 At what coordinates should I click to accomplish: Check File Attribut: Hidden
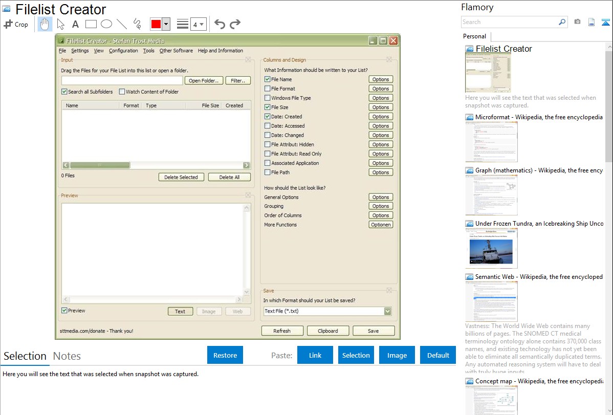(x=268, y=144)
